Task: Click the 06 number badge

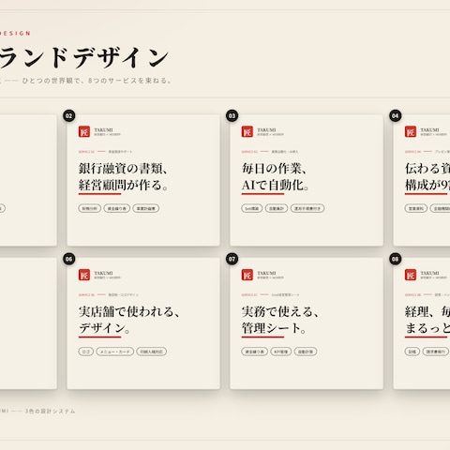Action: click(69, 259)
